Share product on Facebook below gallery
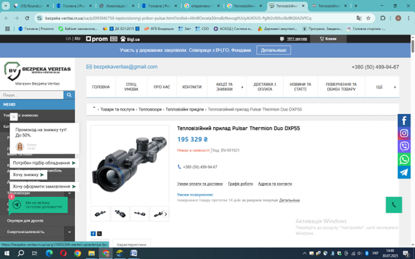Viewport: 415px width, 259px height. [x=93, y=234]
